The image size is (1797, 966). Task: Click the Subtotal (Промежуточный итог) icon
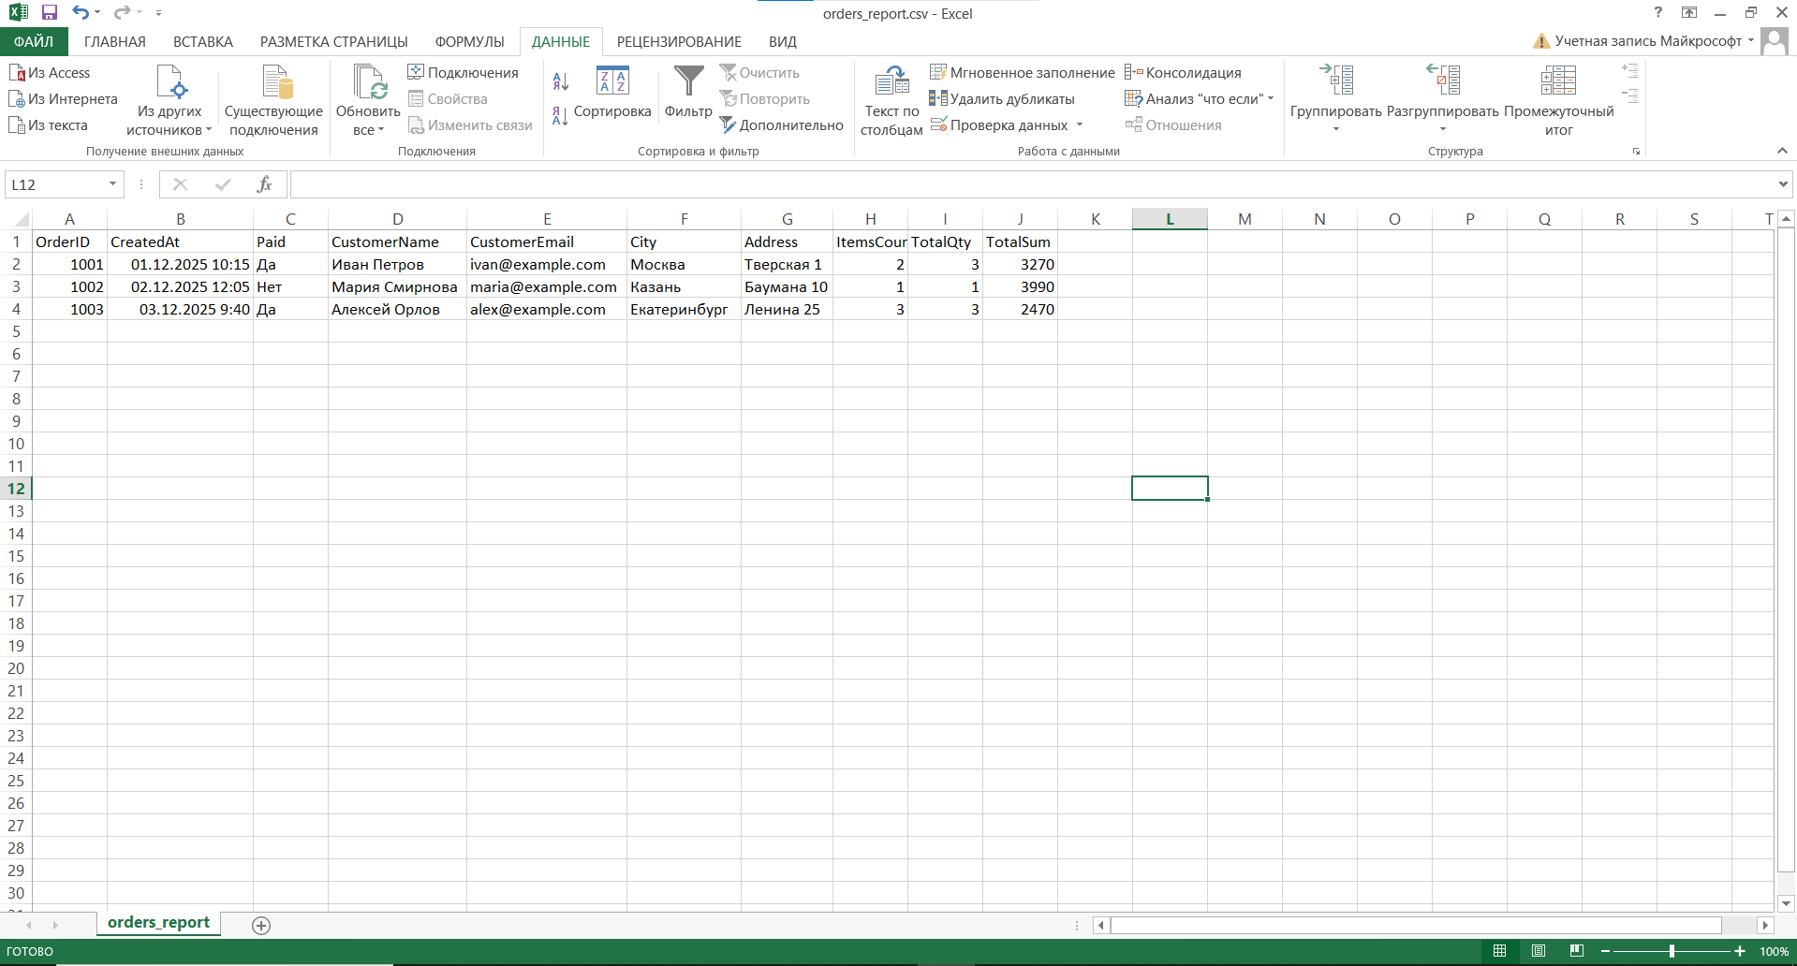[x=1559, y=81]
